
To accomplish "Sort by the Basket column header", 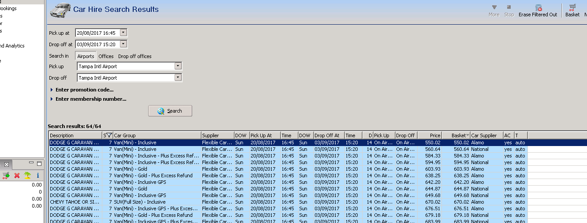I will [456, 135].
